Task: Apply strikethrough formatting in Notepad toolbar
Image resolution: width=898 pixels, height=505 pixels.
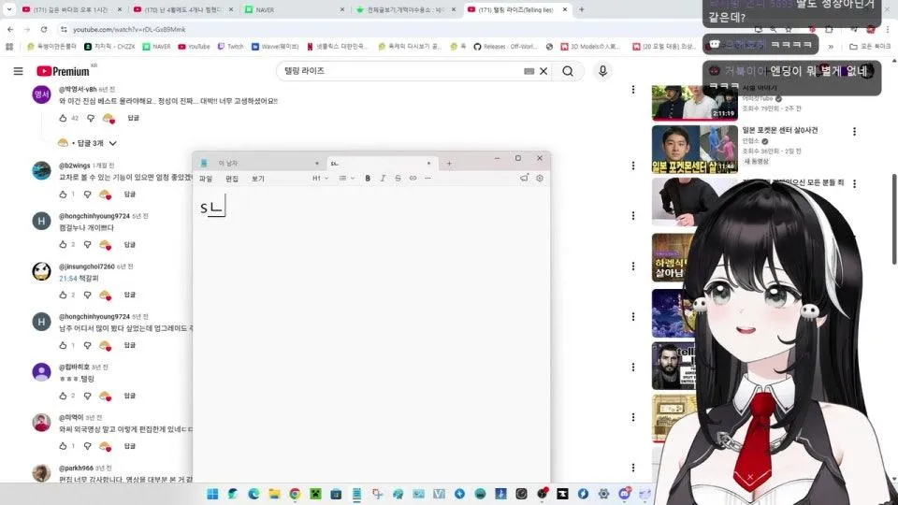Action: [398, 178]
